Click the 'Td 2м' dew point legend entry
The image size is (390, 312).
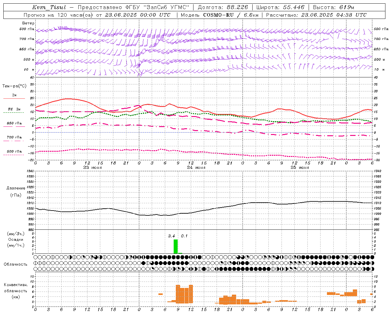click(14, 109)
